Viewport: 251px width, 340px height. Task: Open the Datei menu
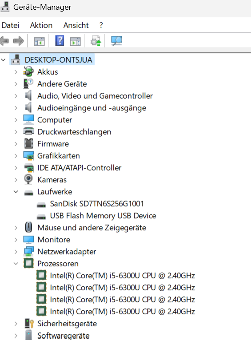tap(10, 25)
